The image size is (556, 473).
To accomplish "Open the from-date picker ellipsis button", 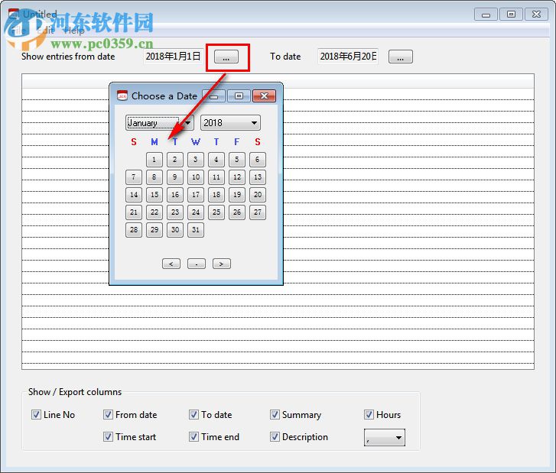I will pos(226,57).
